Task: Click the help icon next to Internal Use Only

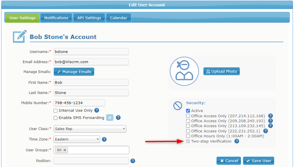Action: click(x=97, y=110)
